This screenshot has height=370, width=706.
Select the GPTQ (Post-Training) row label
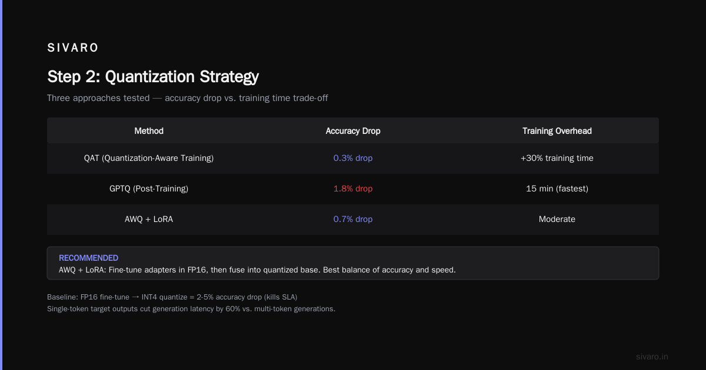pos(149,189)
